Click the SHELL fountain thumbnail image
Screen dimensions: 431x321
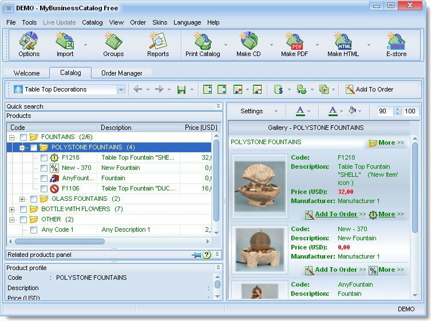(x=259, y=187)
